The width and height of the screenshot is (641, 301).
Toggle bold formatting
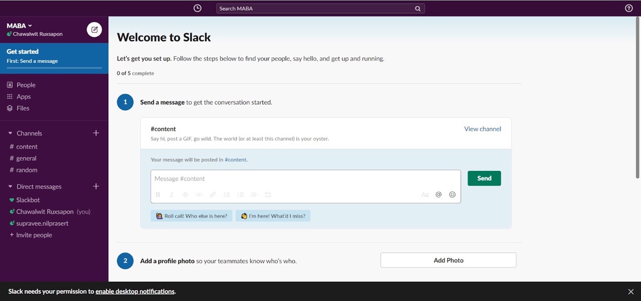pyautogui.click(x=158, y=195)
